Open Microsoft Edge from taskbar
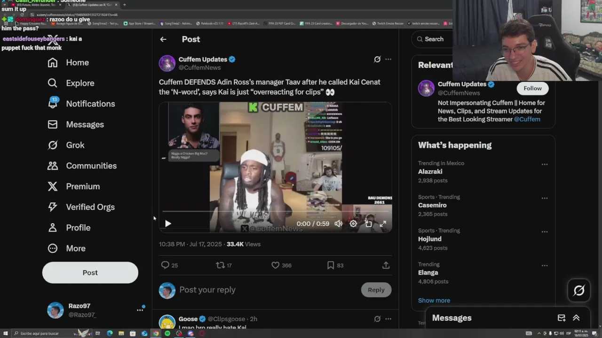 (x=110, y=333)
